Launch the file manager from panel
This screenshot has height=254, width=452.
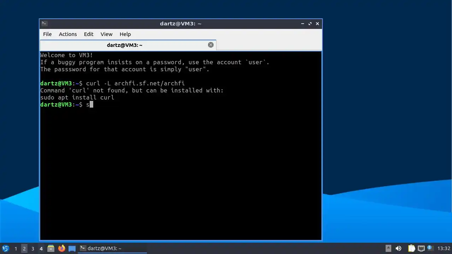tap(51, 248)
